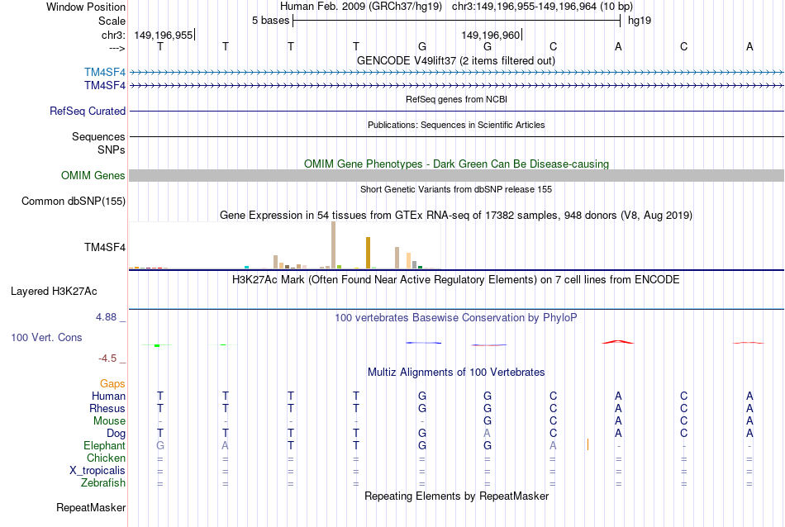Click the gray OMIM gene bar
This screenshot has width=785, height=527.
click(457, 176)
